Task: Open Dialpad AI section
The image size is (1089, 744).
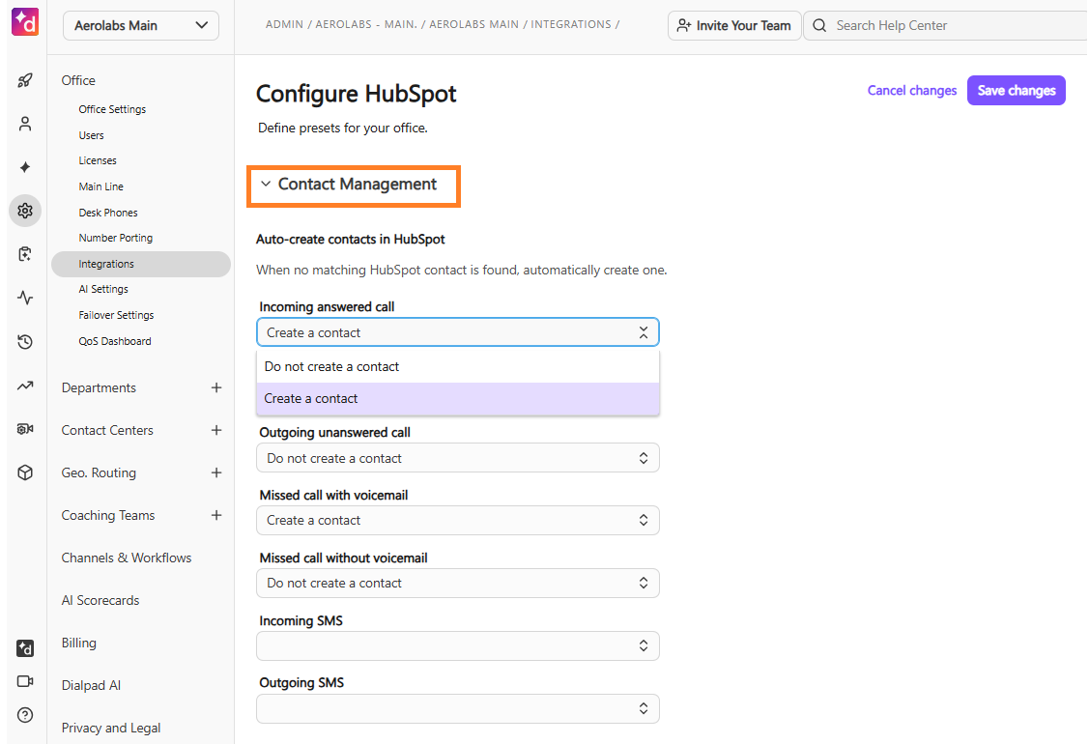Action: (91, 685)
